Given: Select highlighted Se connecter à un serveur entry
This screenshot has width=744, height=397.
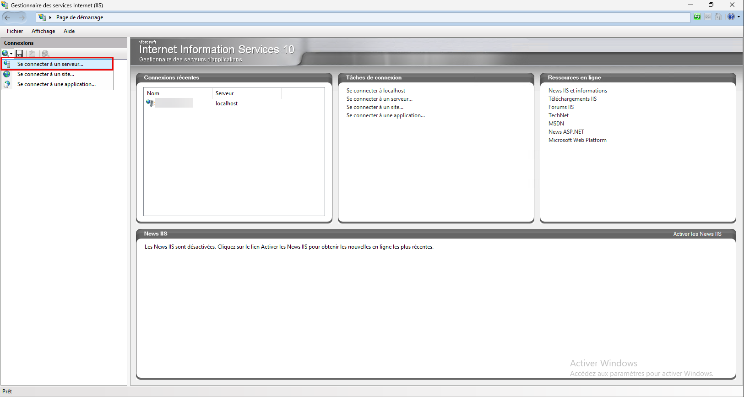Looking at the screenshot, I should tap(50, 64).
